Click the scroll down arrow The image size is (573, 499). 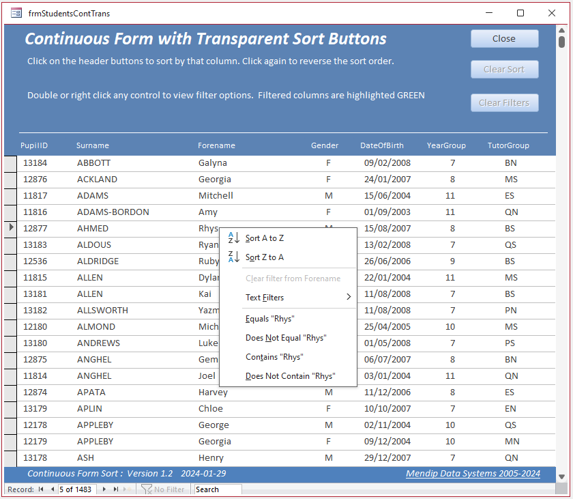(561, 476)
